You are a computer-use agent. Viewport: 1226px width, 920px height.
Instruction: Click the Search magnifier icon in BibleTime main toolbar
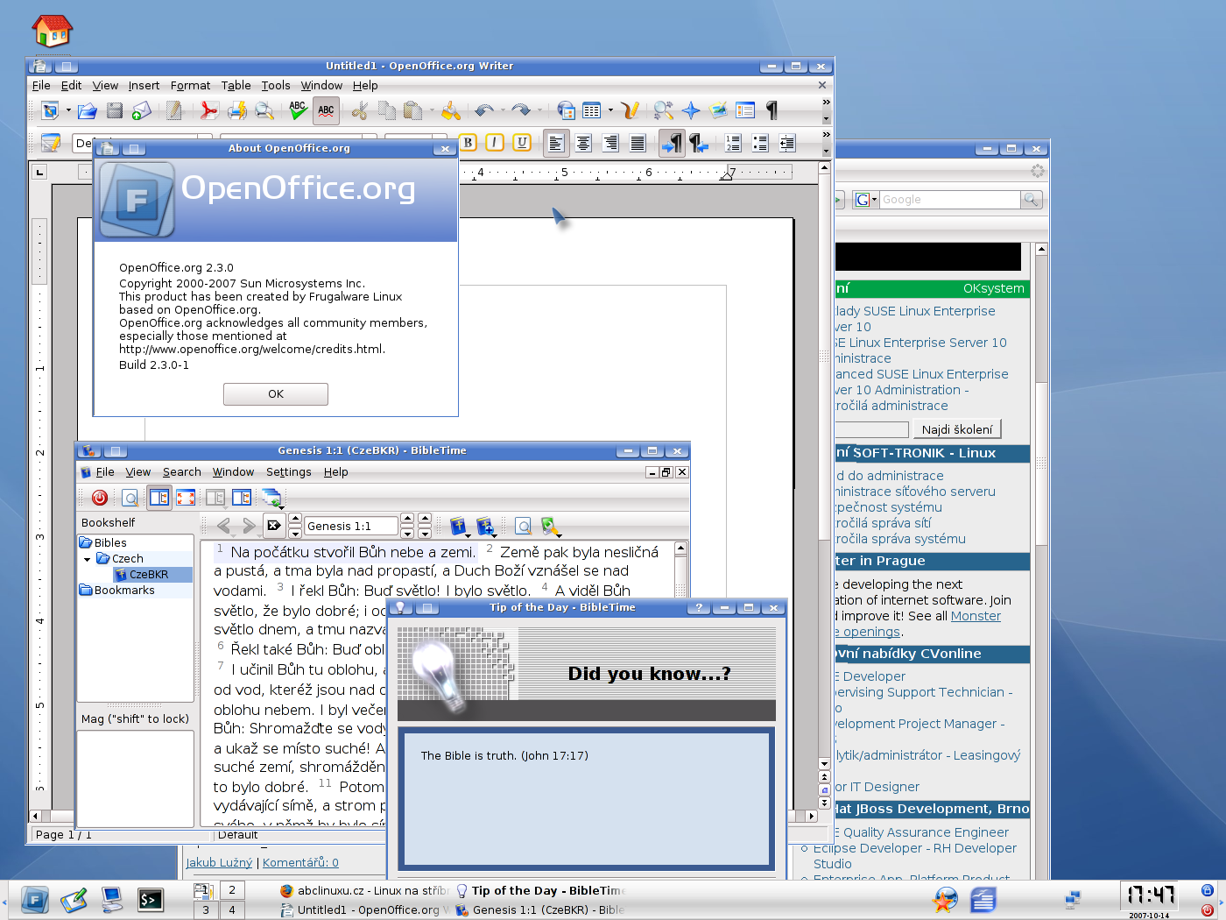pos(130,498)
